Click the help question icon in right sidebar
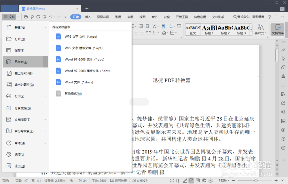This screenshot has width=288, height=184. pos(283,148)
